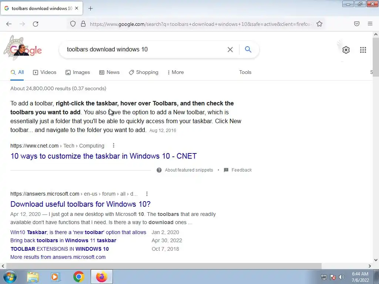Click More results from answers.microsoft.com

[58, 257]
